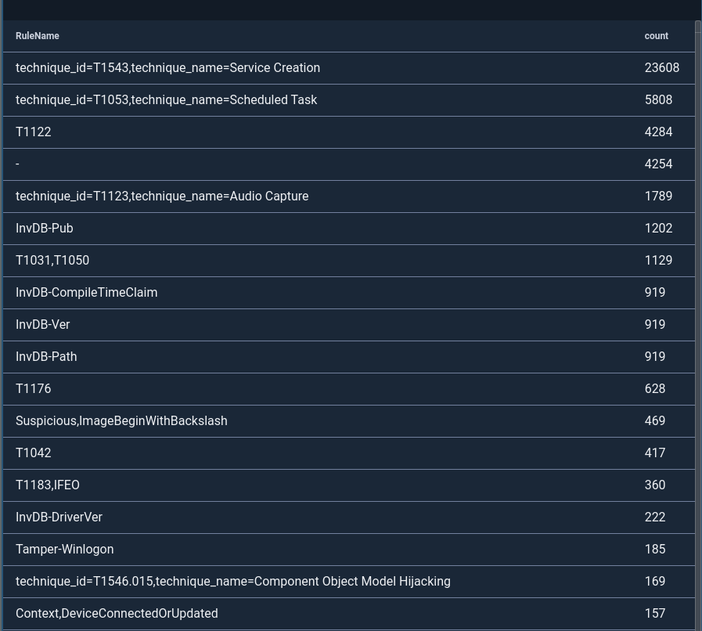Select the T1543 Service Creation rule row
The height and width of the screenshot is (631, 702).
pos(168,68)
